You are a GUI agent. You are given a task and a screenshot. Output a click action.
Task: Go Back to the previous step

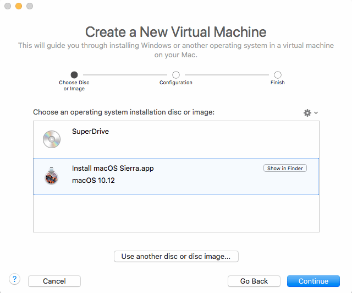pyautogui.click(x=254, y=281)
